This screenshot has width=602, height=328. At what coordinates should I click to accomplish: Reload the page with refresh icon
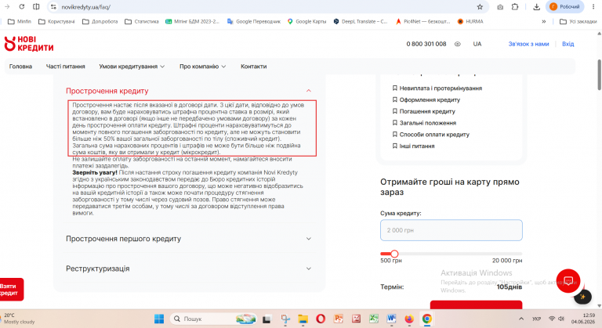point(21,6)
